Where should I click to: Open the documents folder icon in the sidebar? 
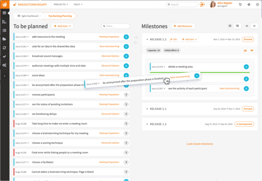pyautogui.click(x=4, y=39)
